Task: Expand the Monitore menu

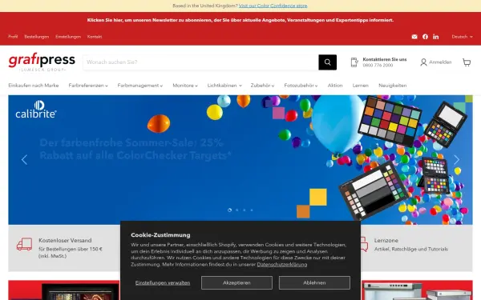Action: pos(185,86)
